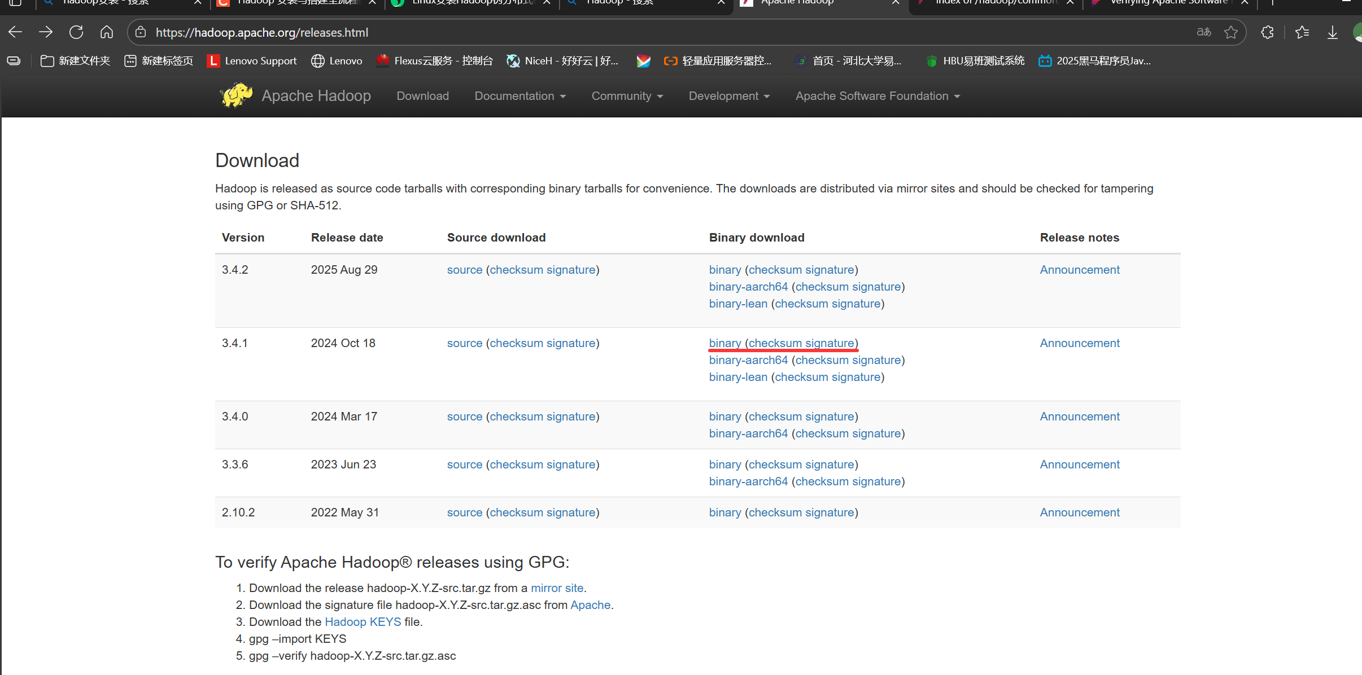Open the unlabeled bird-icon bookmark
The height and width of the screenshot is (675, 1362).
point(643,61)
